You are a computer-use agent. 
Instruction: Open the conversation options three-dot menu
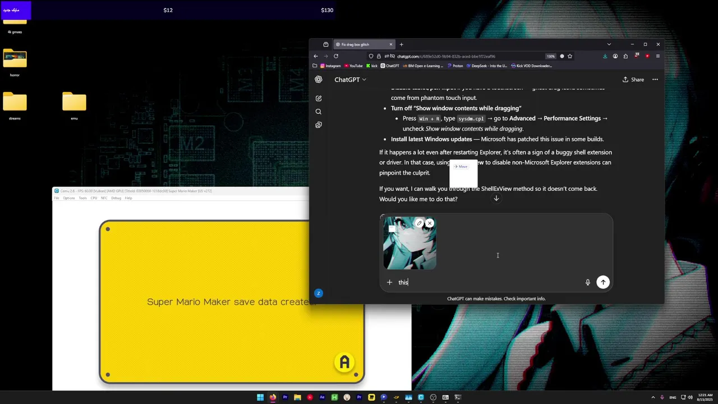pyautogui.click(x=655, y=80)
